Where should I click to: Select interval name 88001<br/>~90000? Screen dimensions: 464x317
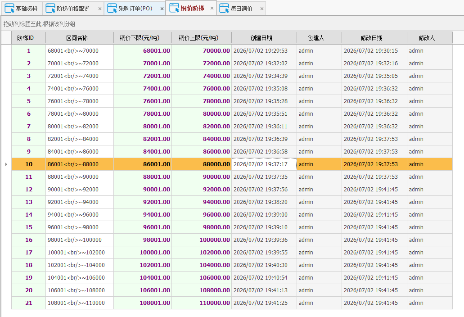coord(80,177)
